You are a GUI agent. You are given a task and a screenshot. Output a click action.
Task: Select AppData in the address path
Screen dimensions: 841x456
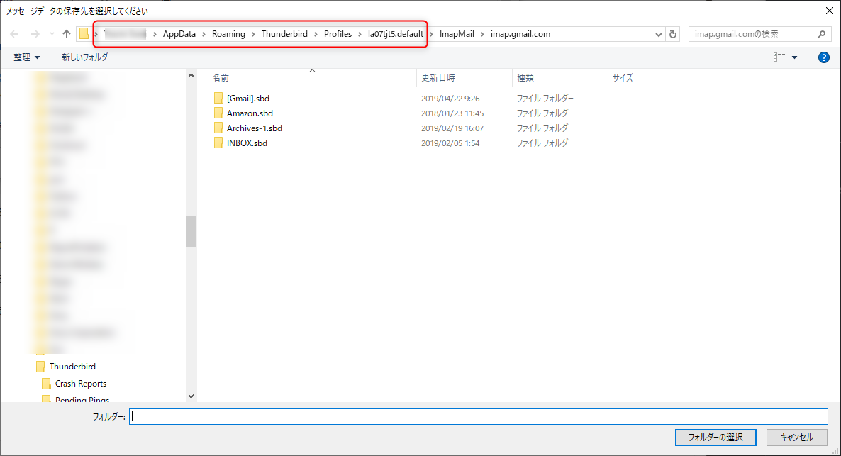click(179, 34)
